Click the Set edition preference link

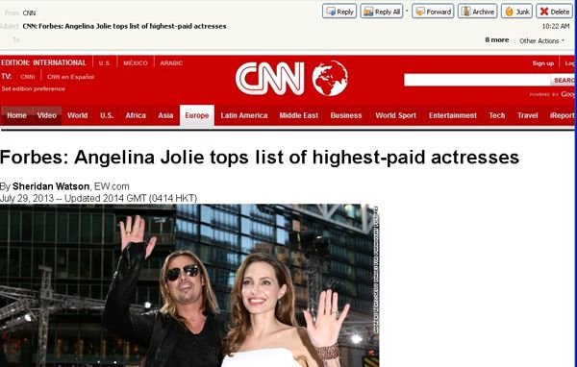[x=33, y=88]
